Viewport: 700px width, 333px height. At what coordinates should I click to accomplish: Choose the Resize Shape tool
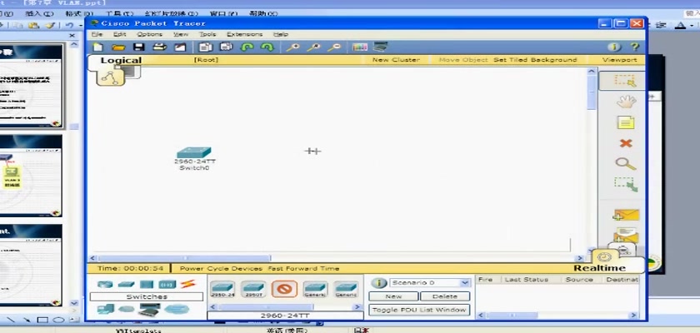click(626, 185)
